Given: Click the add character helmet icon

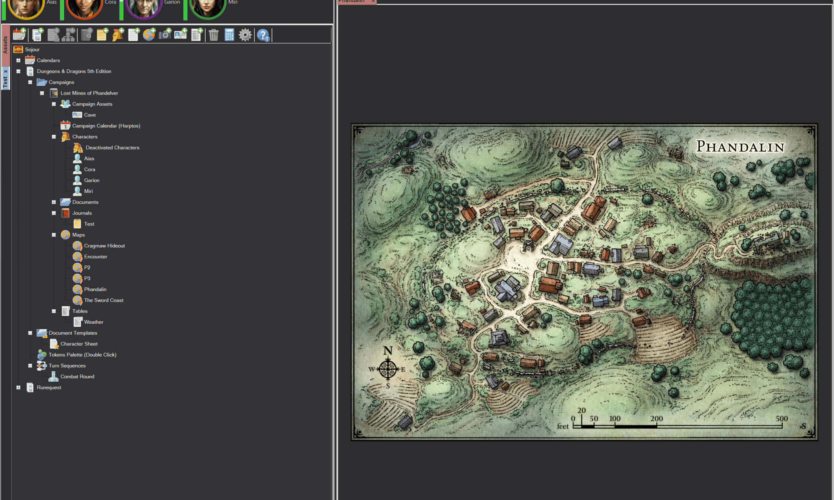Looking at the screenshot, I should pyautogui.click(x=118, y=35).
